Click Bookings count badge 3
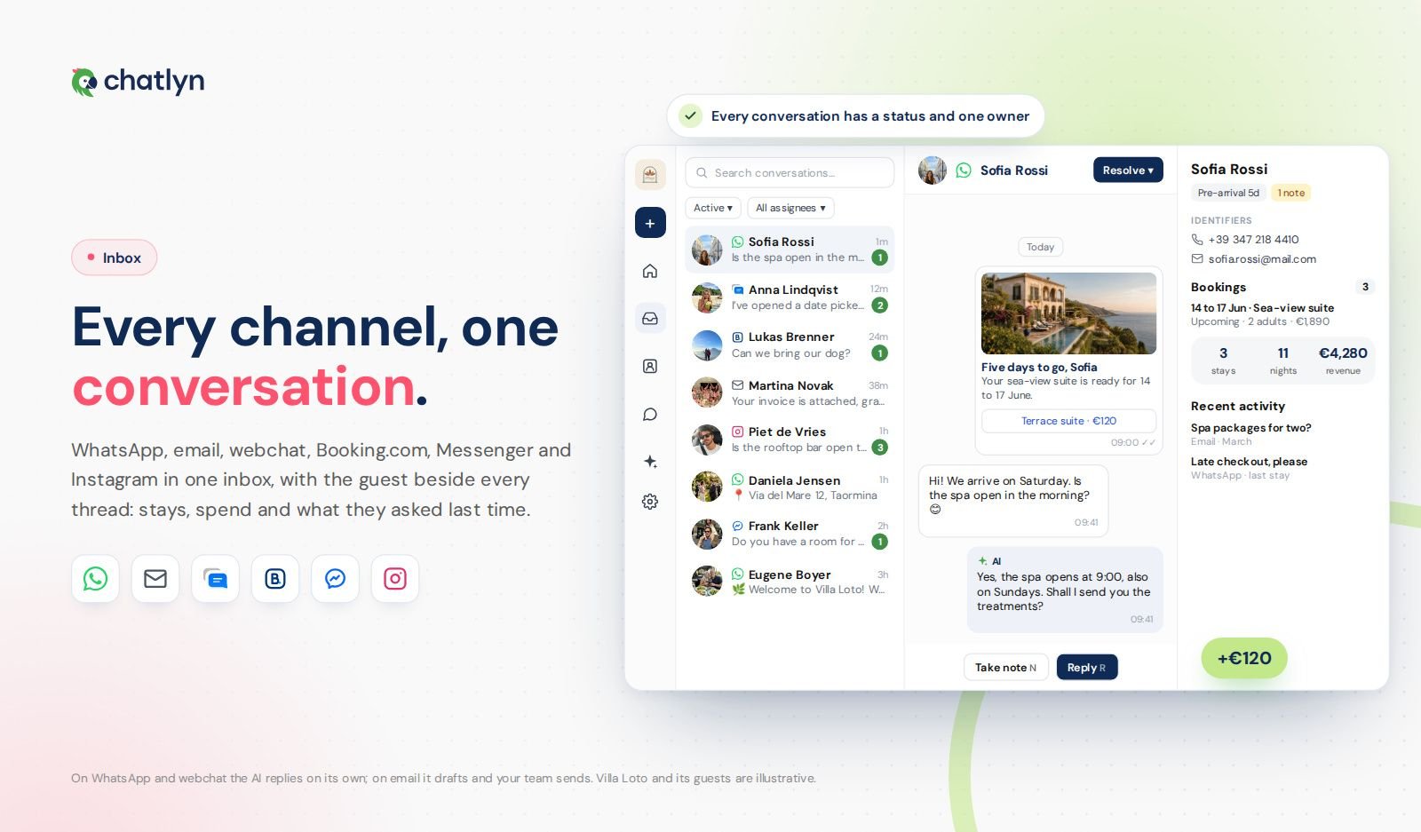 (x=1365, y=287)
